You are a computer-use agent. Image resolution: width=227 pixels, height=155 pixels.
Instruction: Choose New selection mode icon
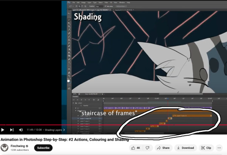pyautogui.click(x=77, y=6)
